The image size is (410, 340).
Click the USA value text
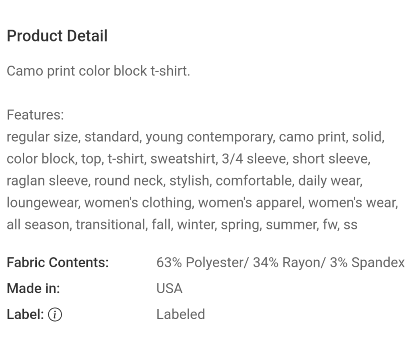pos(169,289)
